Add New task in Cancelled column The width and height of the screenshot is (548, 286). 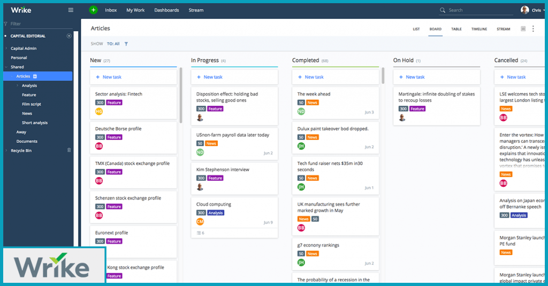click(520, 77)
